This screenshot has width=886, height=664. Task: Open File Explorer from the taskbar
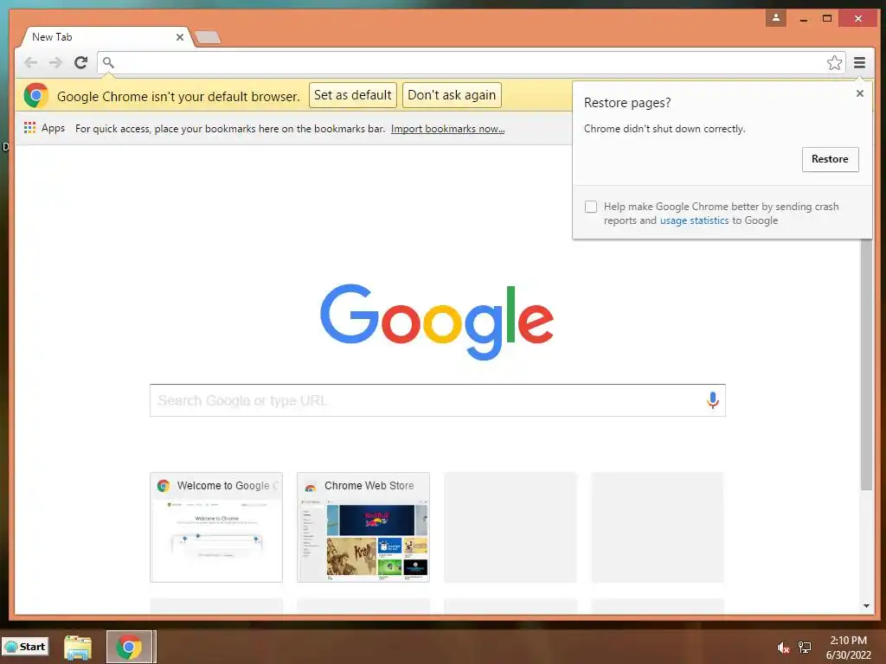click(x=77, y=647)
